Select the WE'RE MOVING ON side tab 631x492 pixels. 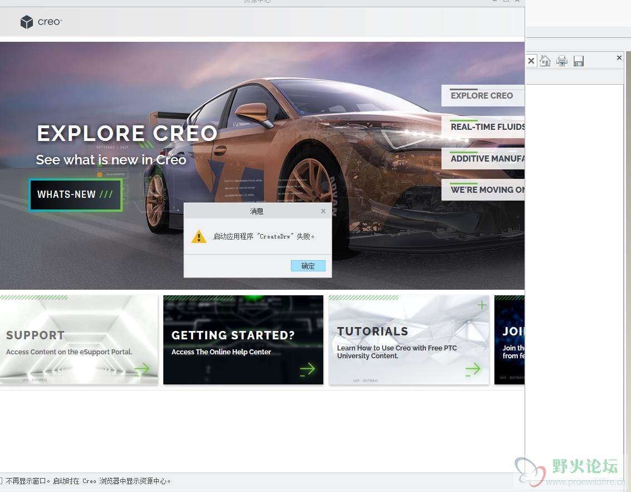pos(483,189)
